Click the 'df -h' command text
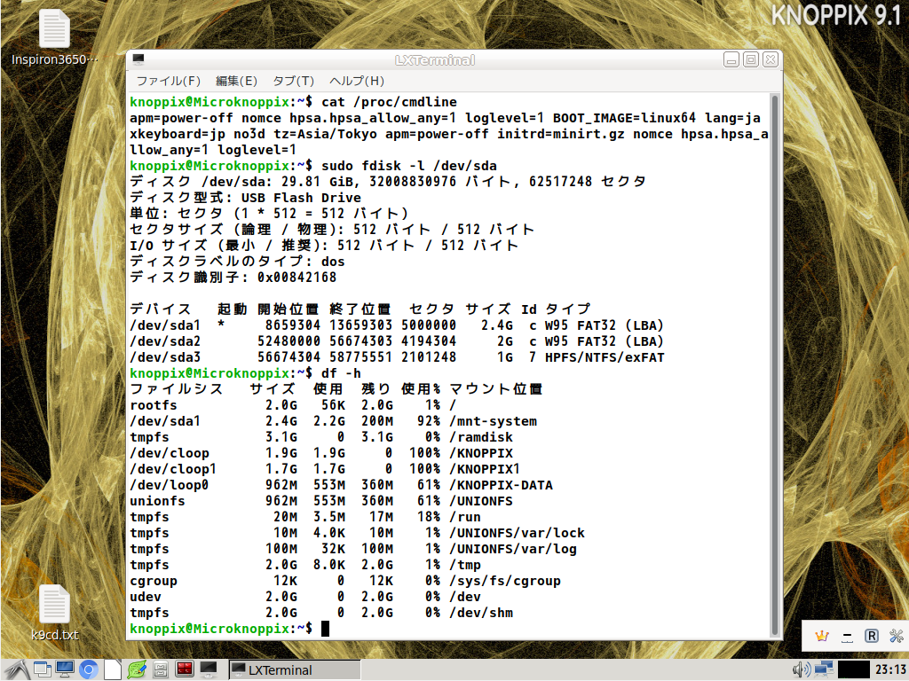The image size is (909, 681). coord(341,373)
